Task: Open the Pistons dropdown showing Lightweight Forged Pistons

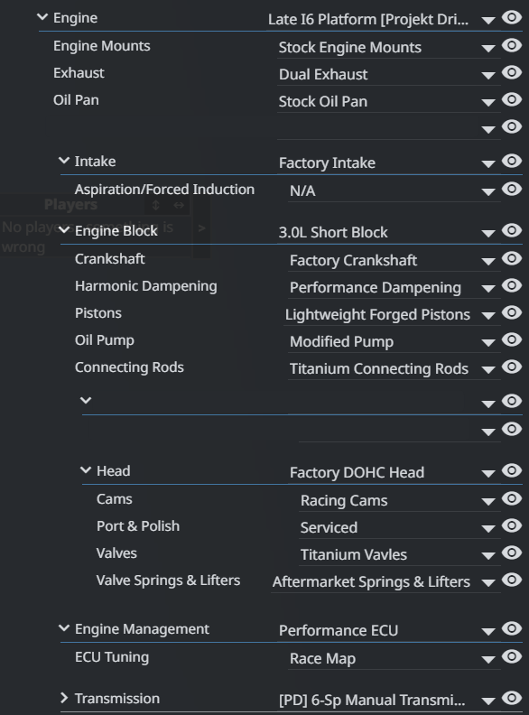Action: (391, 315)
